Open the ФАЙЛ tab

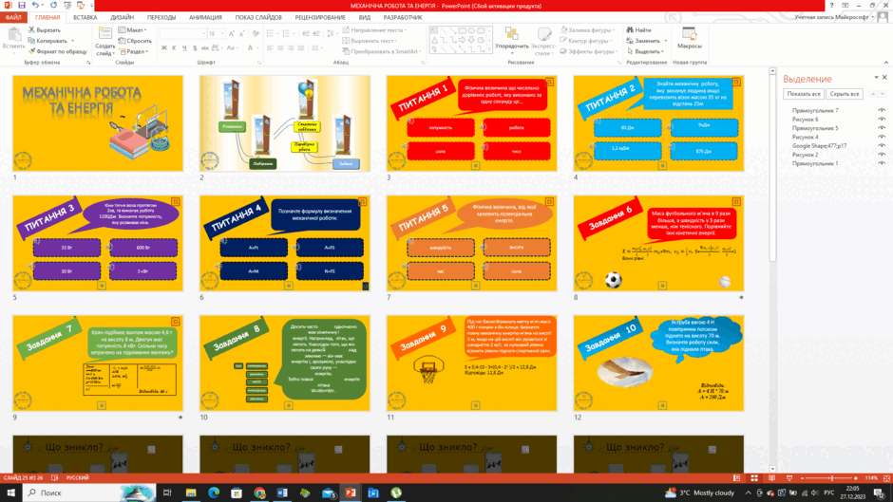(x=13, y=18)
